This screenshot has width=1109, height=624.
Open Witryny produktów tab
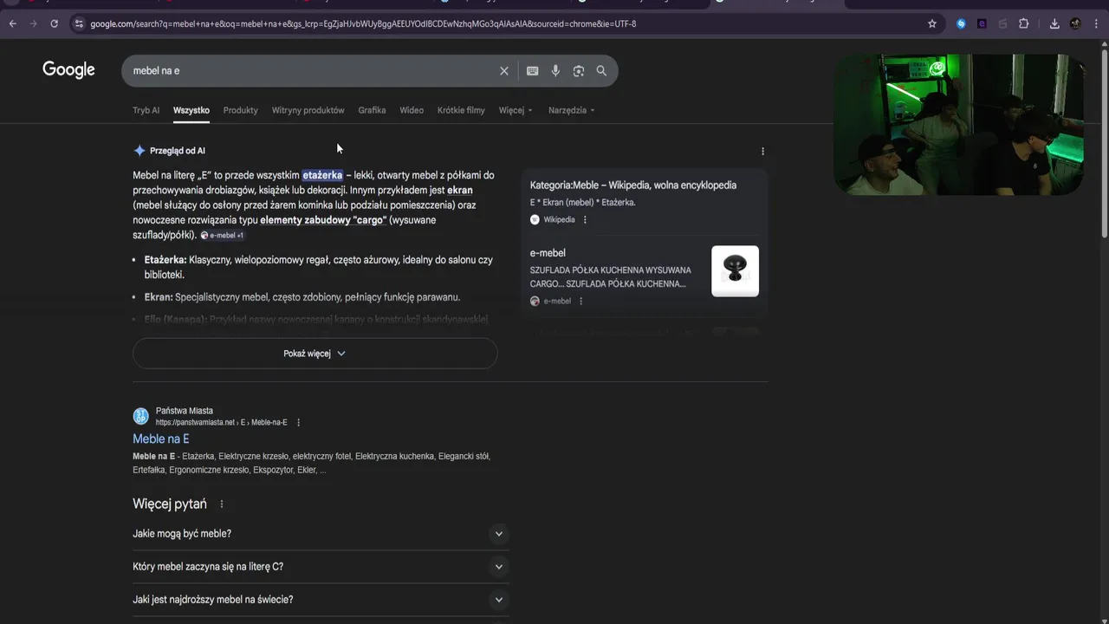click(x=308, y=110)
